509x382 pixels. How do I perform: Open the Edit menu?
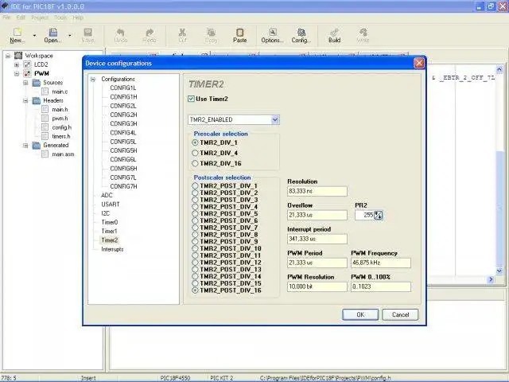pos(21,18)
